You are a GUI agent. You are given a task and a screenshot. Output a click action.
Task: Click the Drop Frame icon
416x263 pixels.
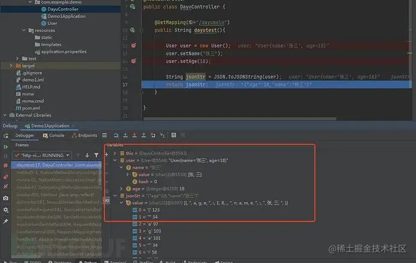(153, 135)
